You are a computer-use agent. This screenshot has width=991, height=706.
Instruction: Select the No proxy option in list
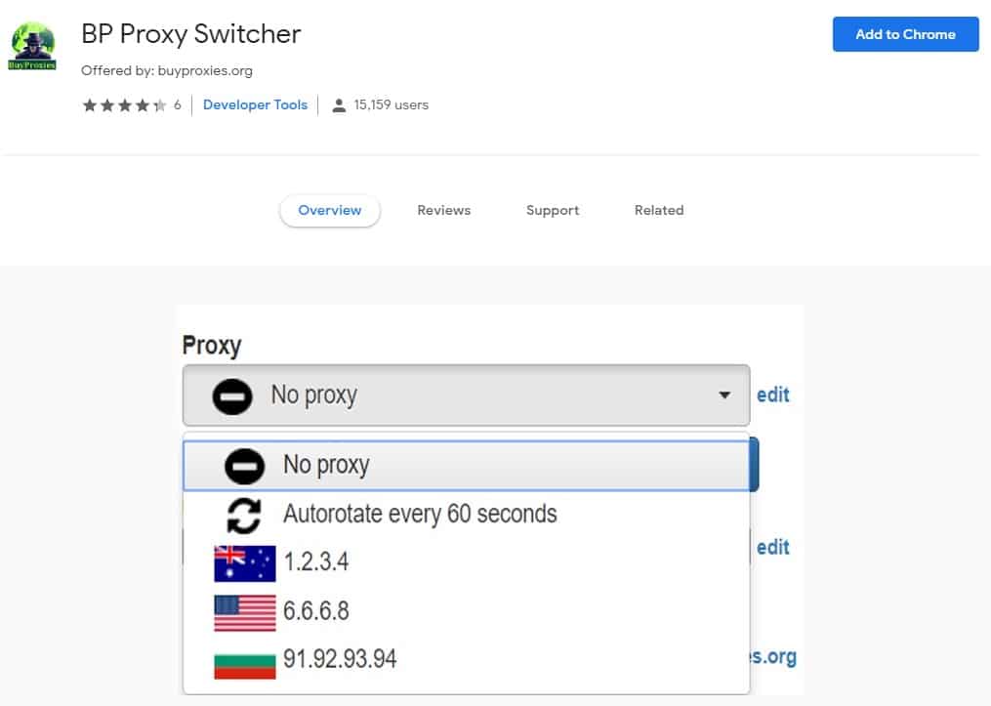[467, 466]
